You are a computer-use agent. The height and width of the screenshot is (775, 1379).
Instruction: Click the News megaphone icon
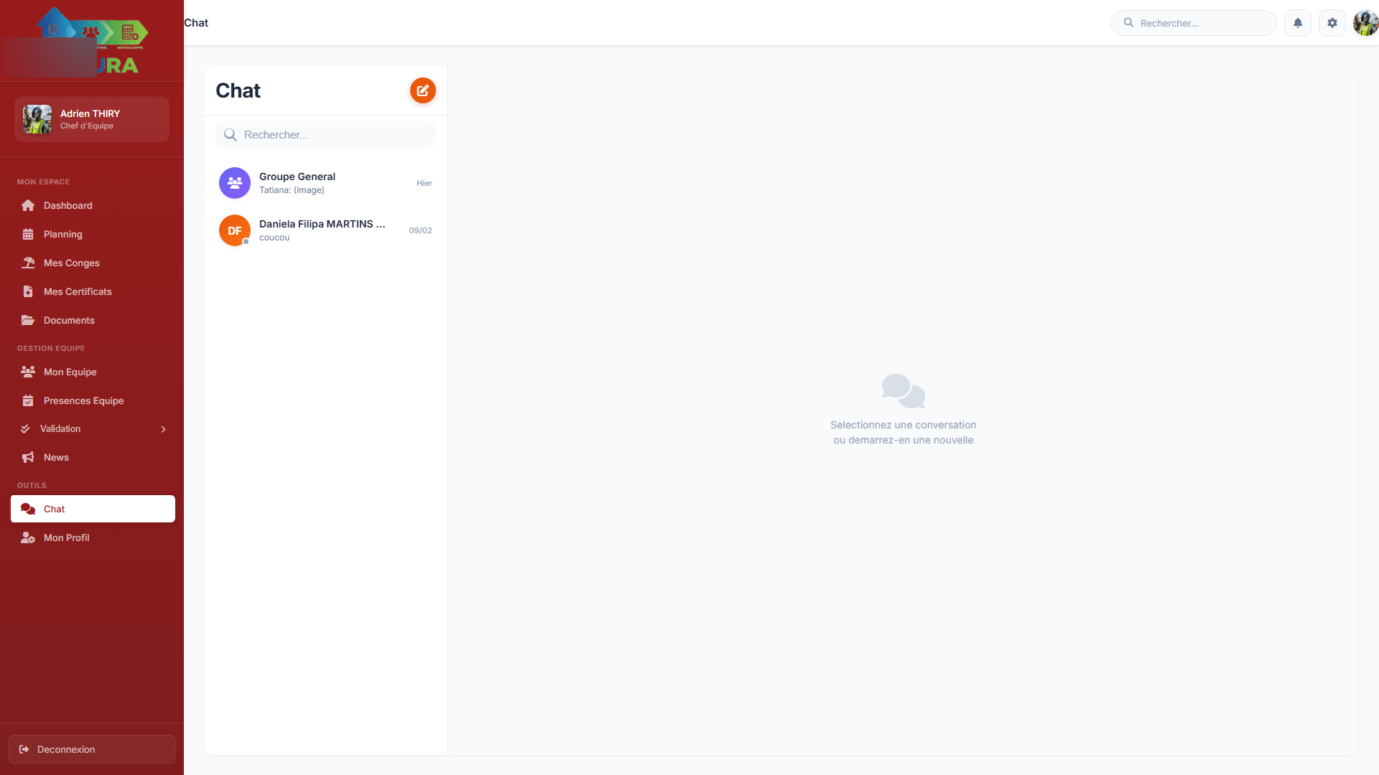(28, 458)
